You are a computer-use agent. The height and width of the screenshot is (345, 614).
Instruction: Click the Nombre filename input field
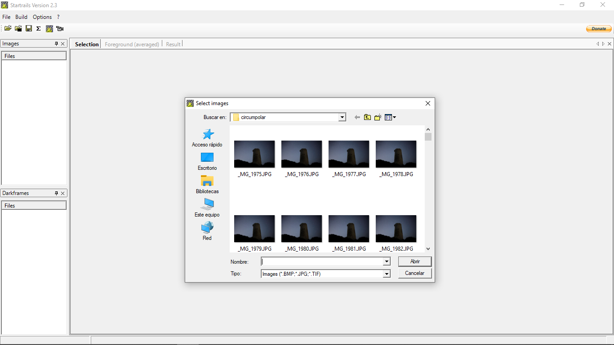click(x=322, y=261)
